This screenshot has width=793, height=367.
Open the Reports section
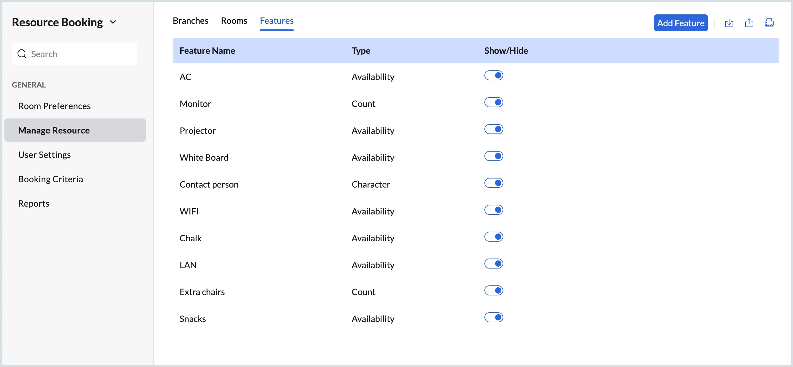pyautogui.click(x=34, y=204)
